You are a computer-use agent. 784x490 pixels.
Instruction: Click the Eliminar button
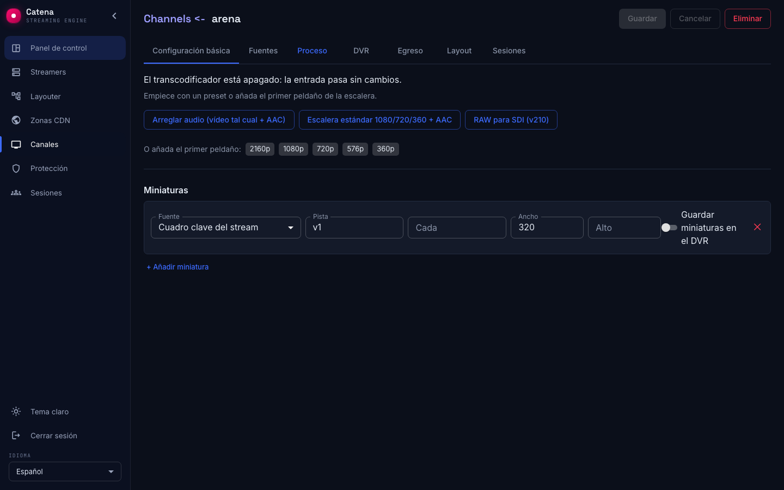coord(748,19)
